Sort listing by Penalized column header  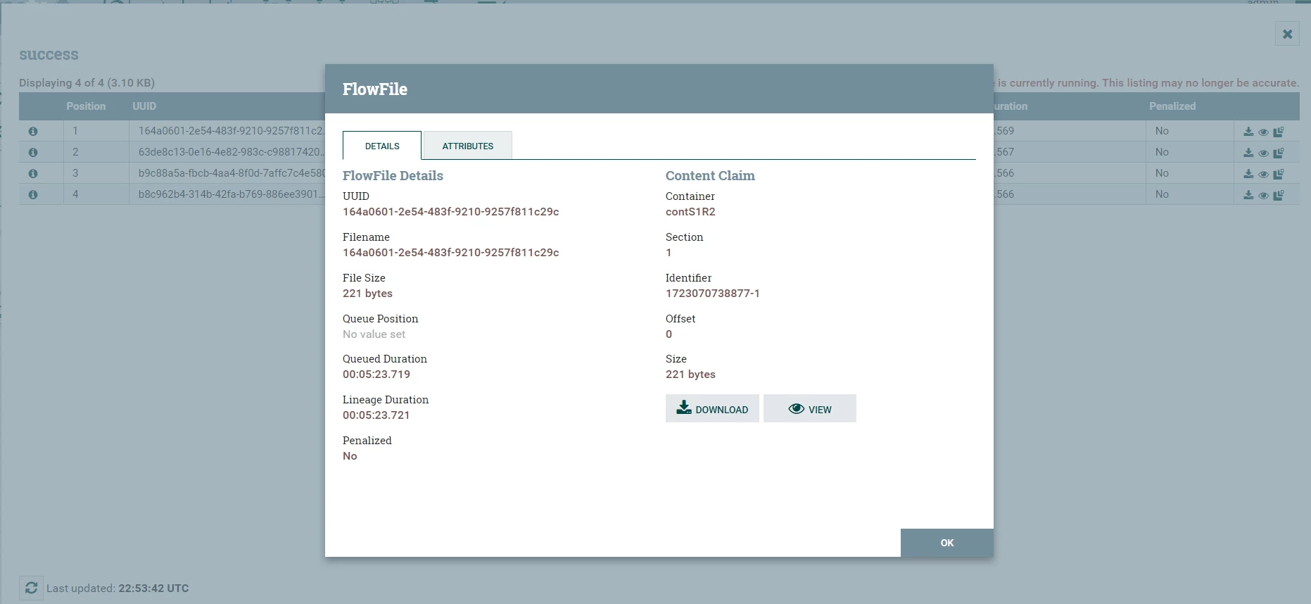(x=1172, y=106)
